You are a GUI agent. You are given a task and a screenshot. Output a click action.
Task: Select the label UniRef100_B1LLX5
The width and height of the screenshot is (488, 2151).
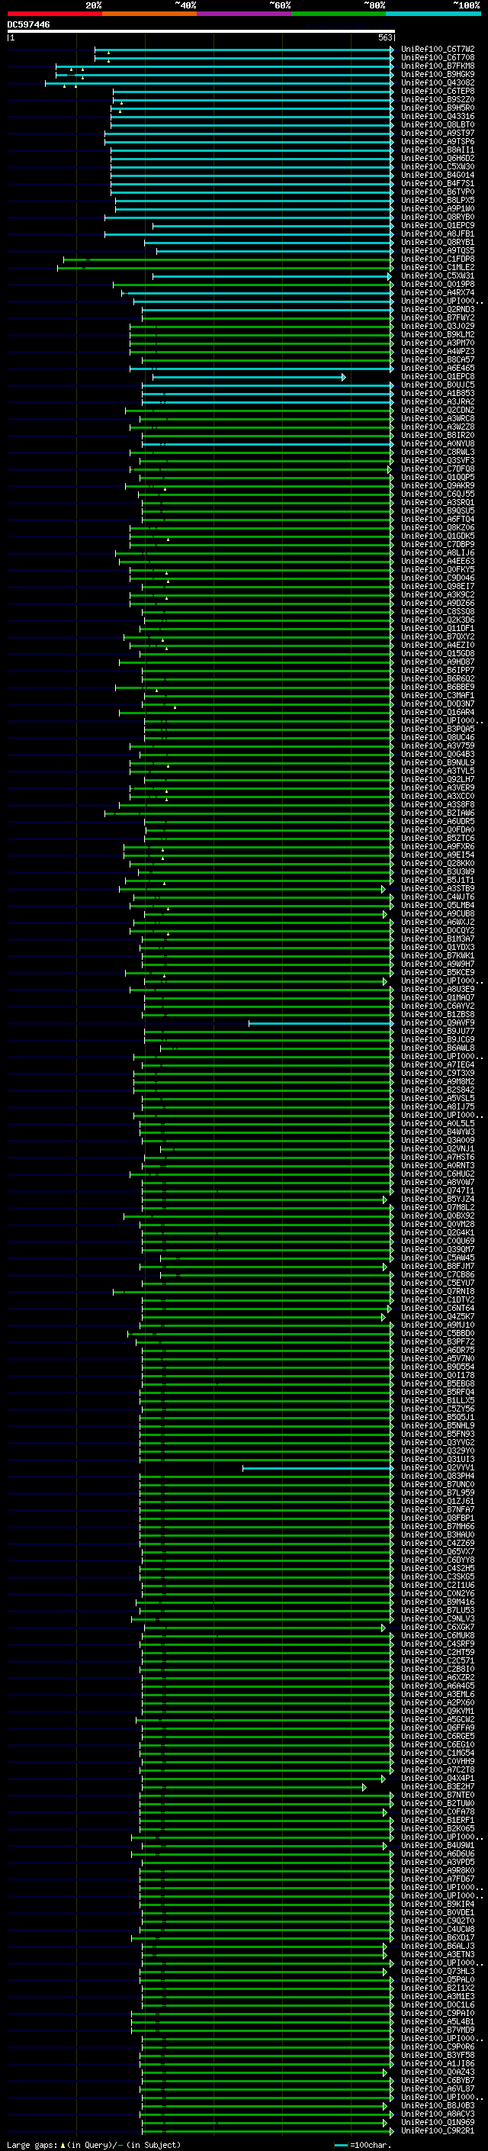coord(437,1399)
